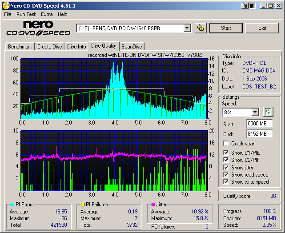The image size is (285, 233).
Task: Open the Help menu
Action: [x=63, y=14]
